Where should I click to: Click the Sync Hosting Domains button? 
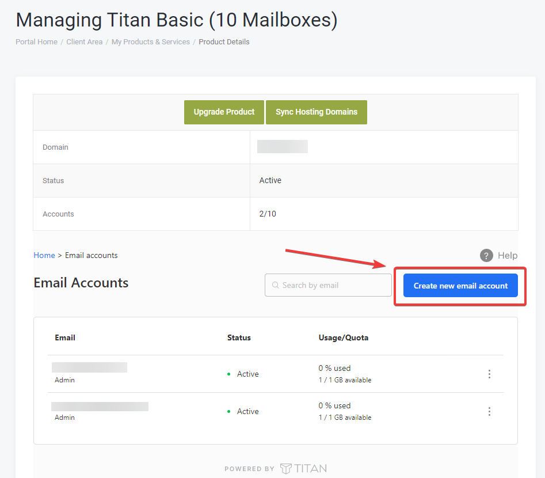pyautogui.click(x=317, y=112)
